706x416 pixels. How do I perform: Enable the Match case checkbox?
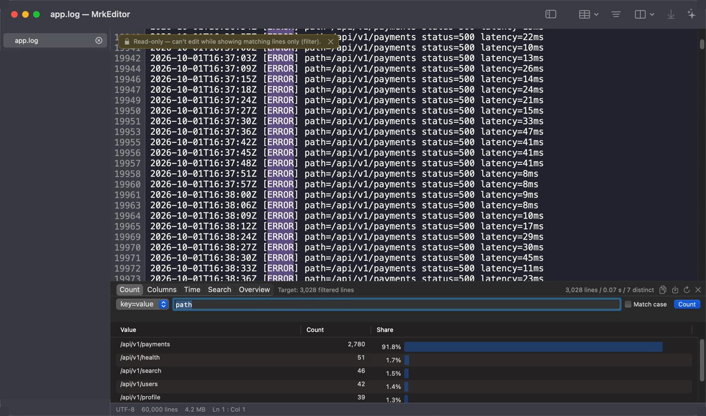coord(628,305)
